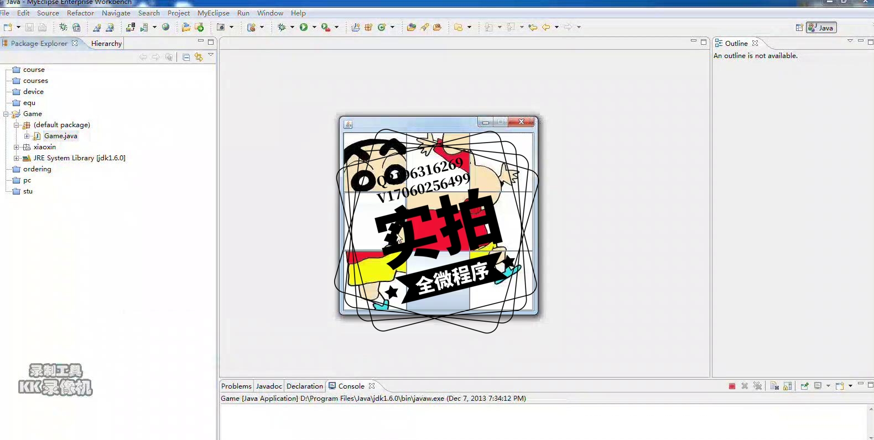The width and height of the screenshot is (874, 440).
Task: Terminate the running program with red stop
Action: tap(732, 386)
